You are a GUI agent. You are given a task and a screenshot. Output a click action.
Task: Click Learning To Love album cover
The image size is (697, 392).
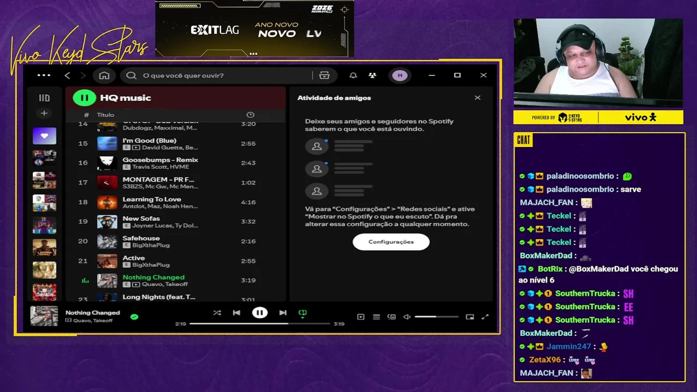[107, 203]
